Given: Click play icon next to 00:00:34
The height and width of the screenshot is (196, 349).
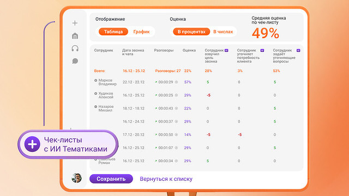Looking at the screenshot, I should (176, 161).
